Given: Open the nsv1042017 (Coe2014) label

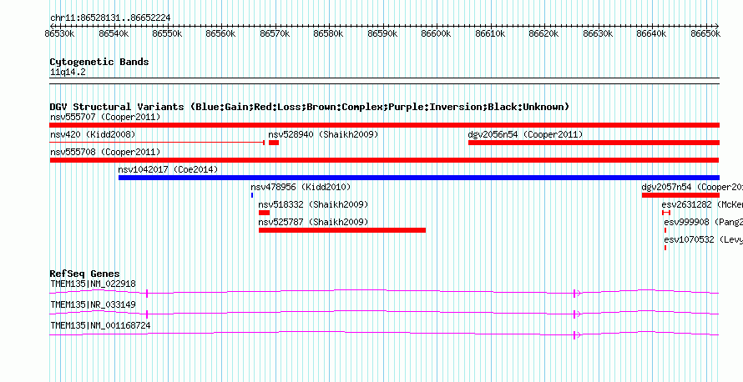Looking at the screenshot, I should [168, 169].
